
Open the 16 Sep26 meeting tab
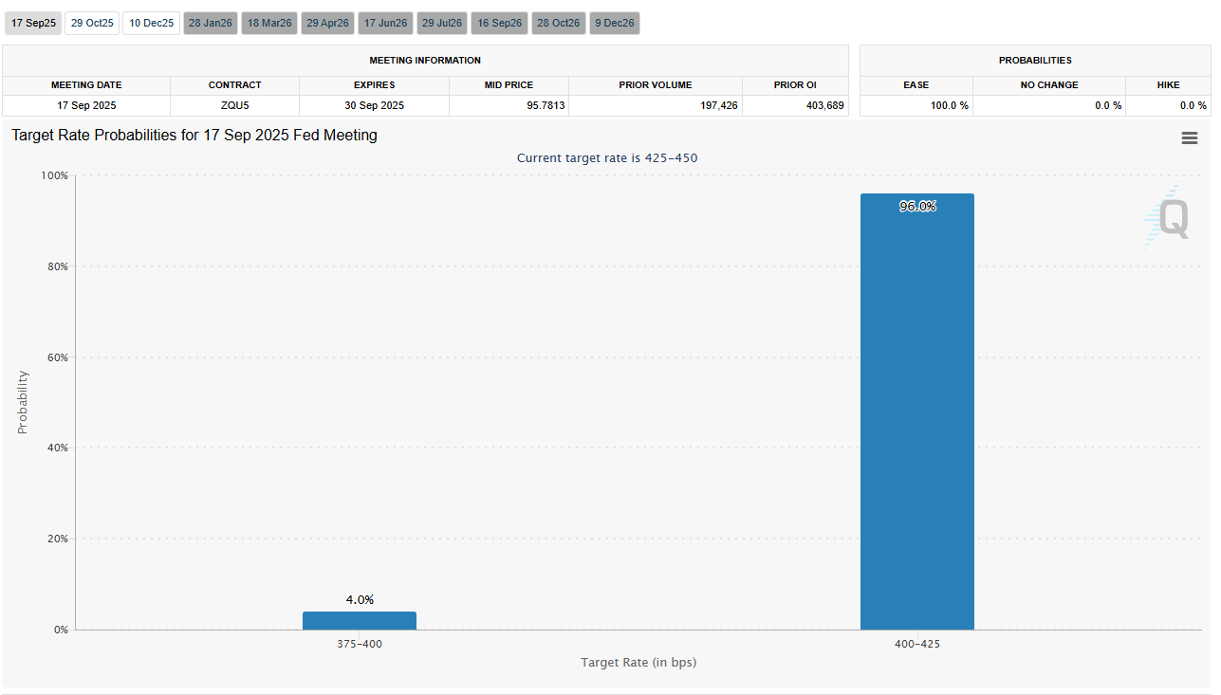tap(500, 23)
